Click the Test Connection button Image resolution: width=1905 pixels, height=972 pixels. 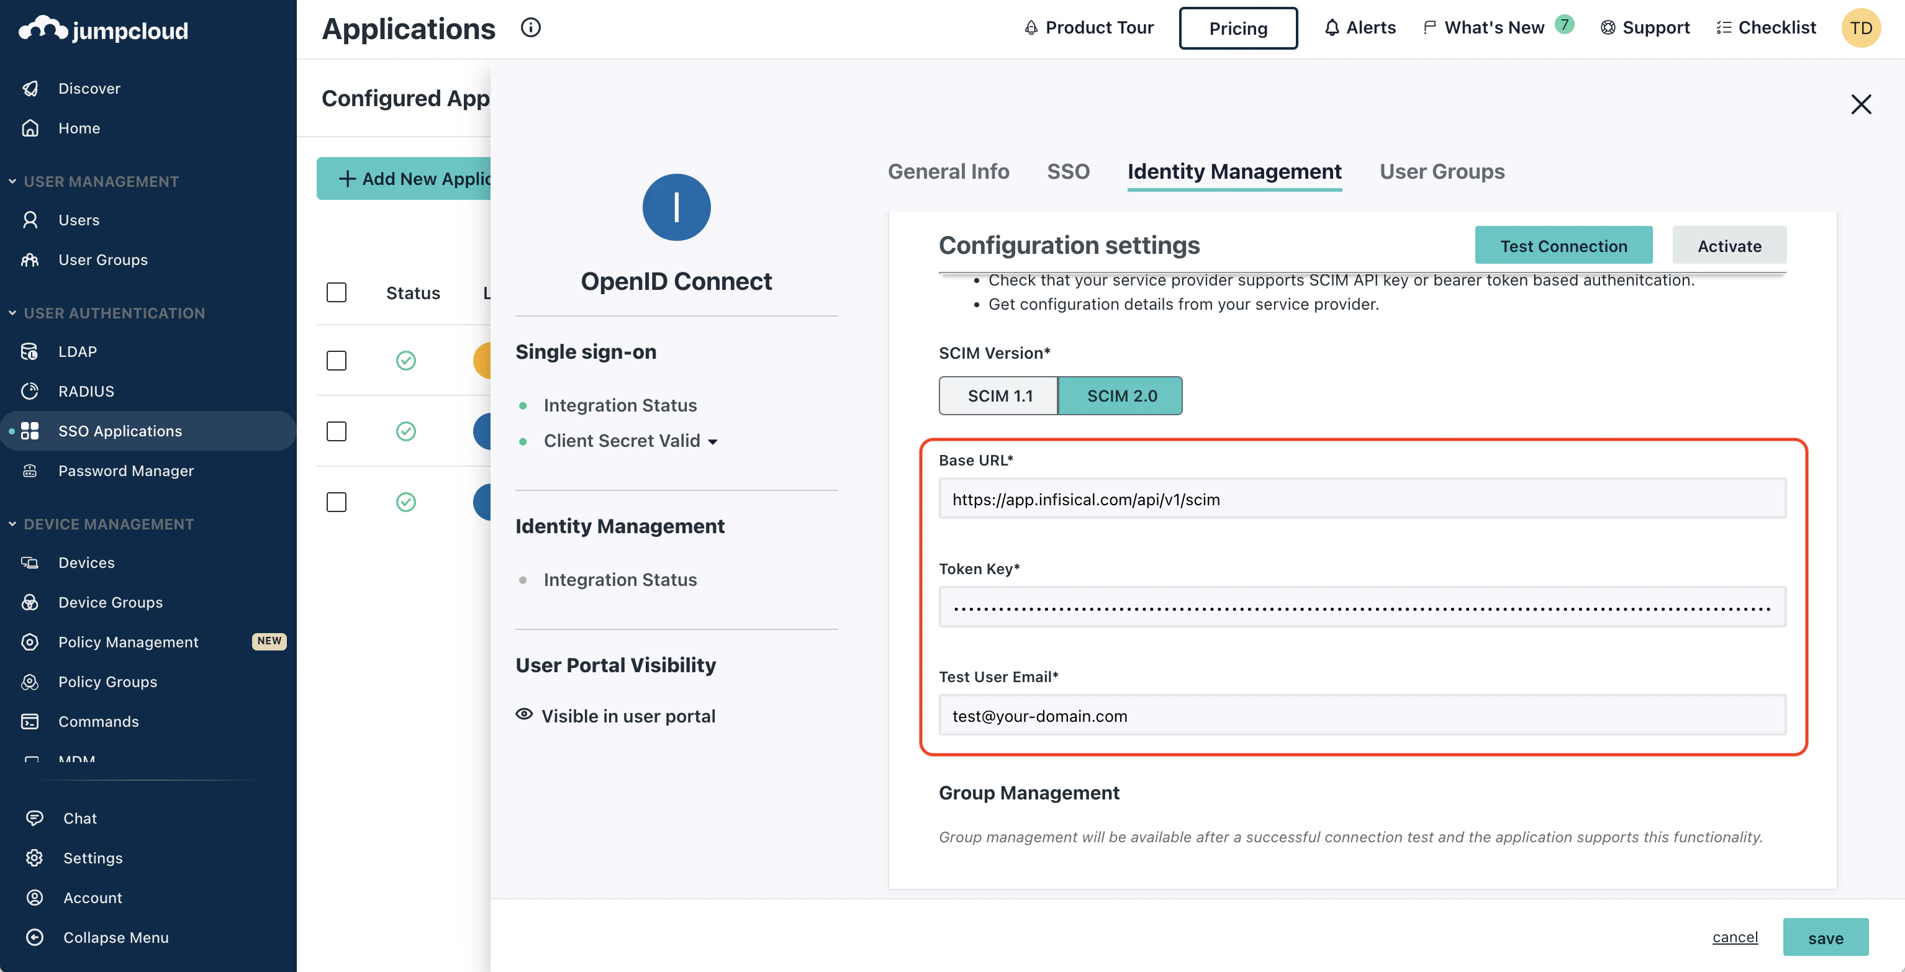pos(1563,245)
